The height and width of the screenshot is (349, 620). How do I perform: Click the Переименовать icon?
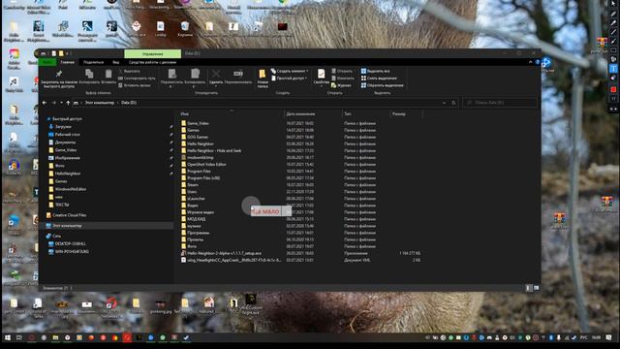click(238, 74)
